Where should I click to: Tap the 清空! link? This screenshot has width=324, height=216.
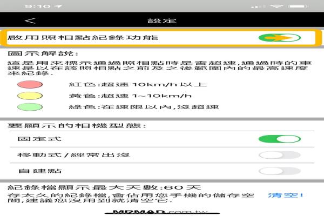click(x=286, y=195)
